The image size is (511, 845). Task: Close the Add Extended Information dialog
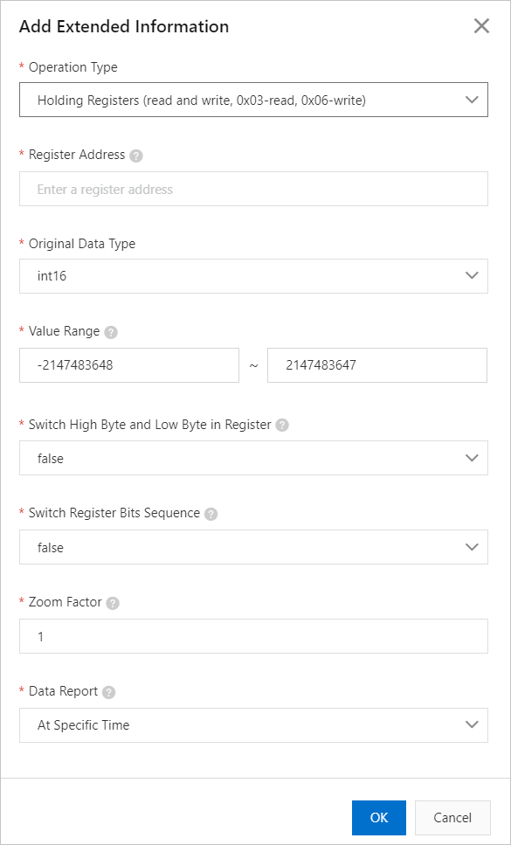[481, 26]
